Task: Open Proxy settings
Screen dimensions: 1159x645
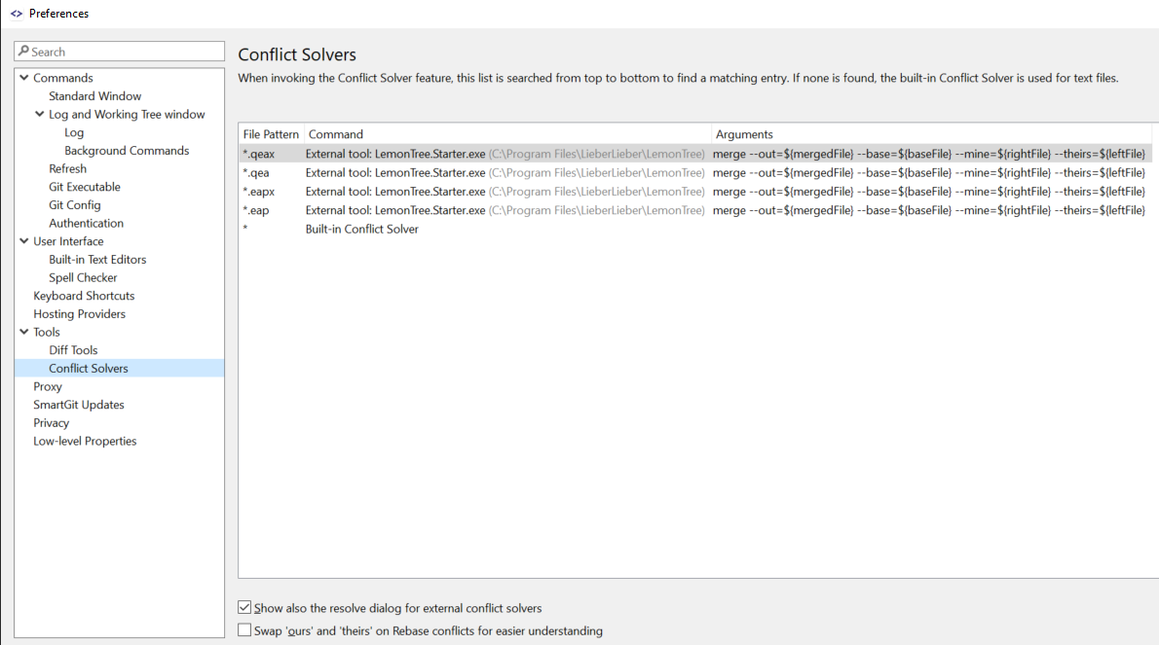Action: point(48,386)
